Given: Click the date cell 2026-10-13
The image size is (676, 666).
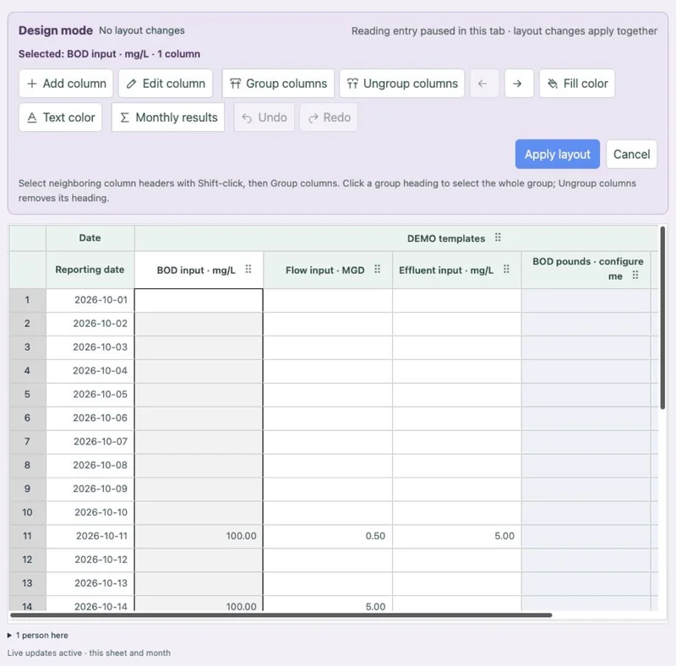Looking at the screenshot, I should click(x=90, y=583).
